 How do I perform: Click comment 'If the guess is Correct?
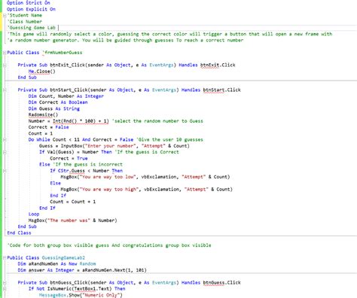(x=147, y=152)
